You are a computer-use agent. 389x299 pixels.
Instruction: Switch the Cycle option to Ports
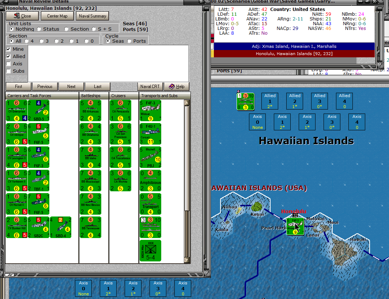click(130, 41)
